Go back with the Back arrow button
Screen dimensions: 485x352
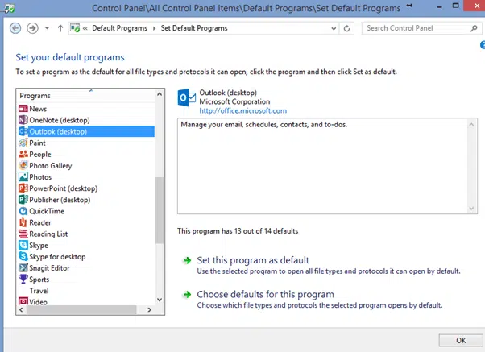(15, 28)
